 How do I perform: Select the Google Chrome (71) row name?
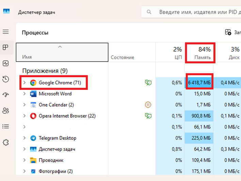(x=60, y=82)
